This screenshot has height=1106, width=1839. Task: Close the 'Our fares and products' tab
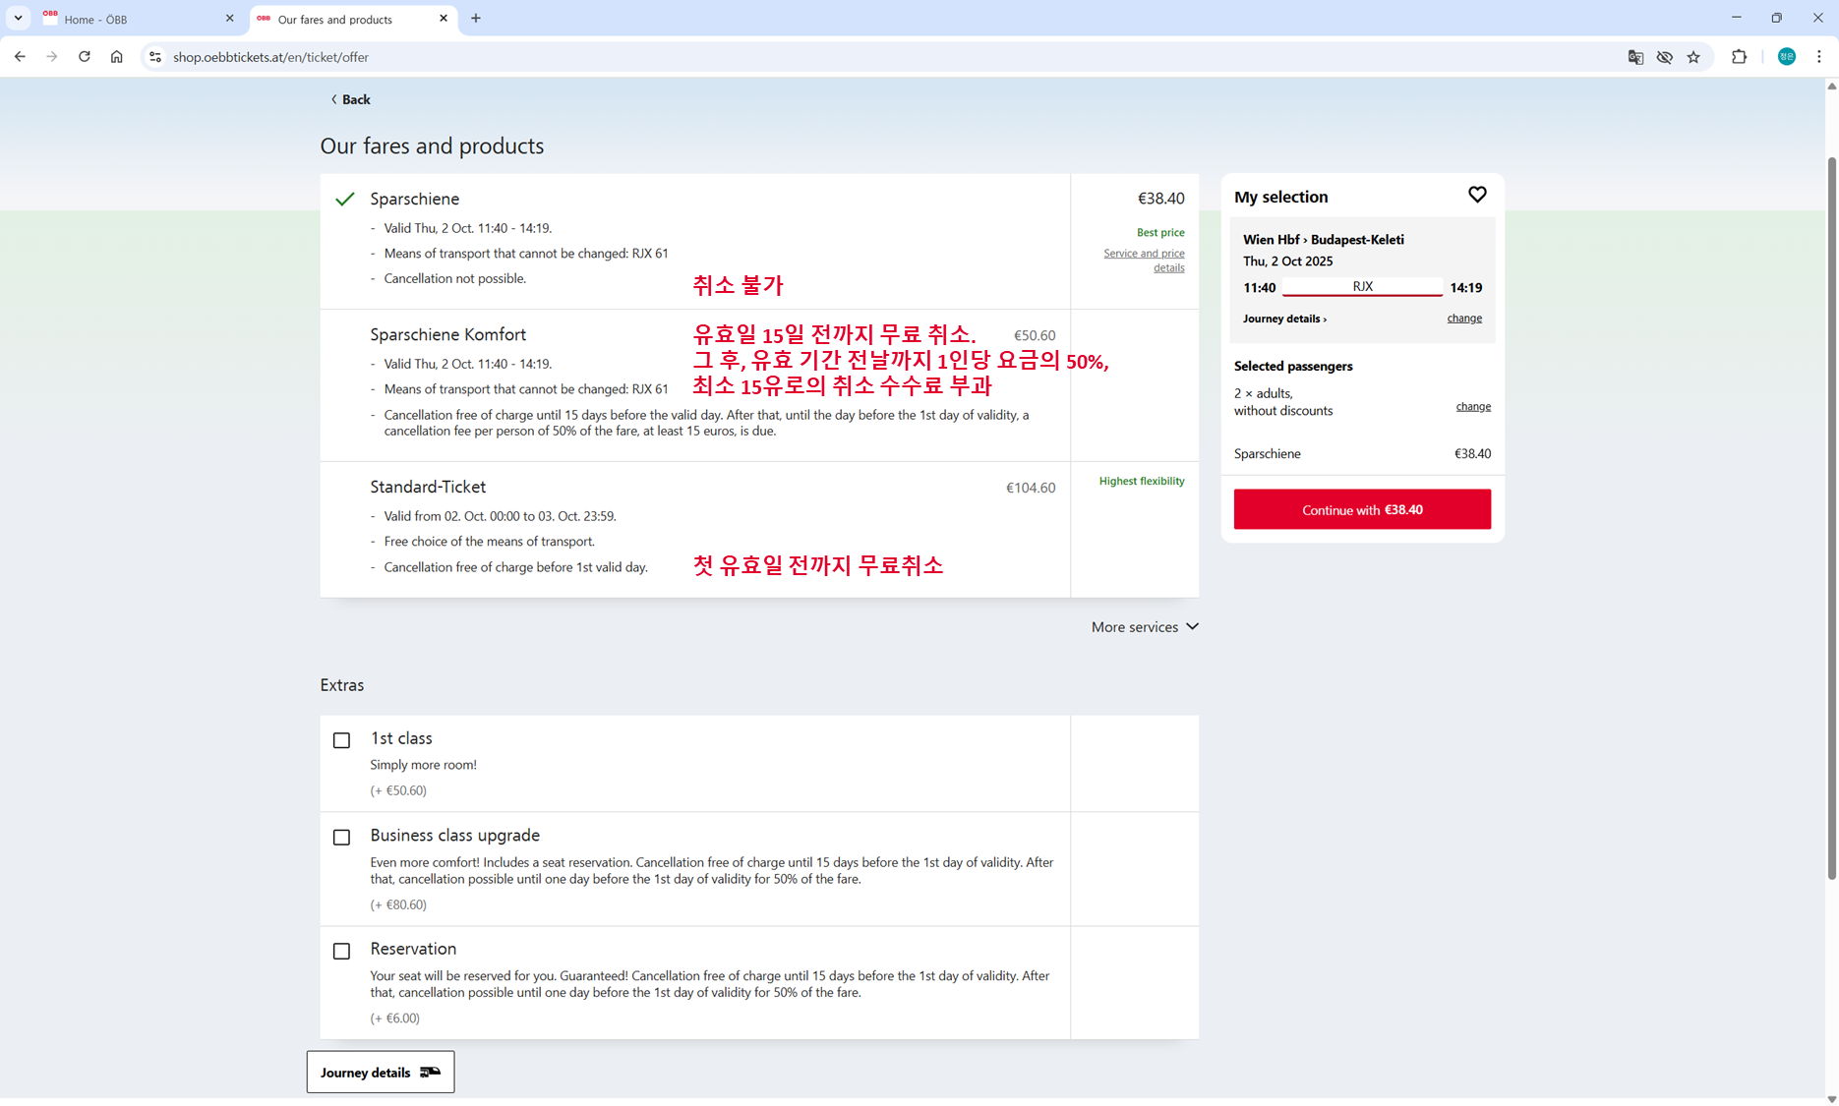tap(444, 19)
